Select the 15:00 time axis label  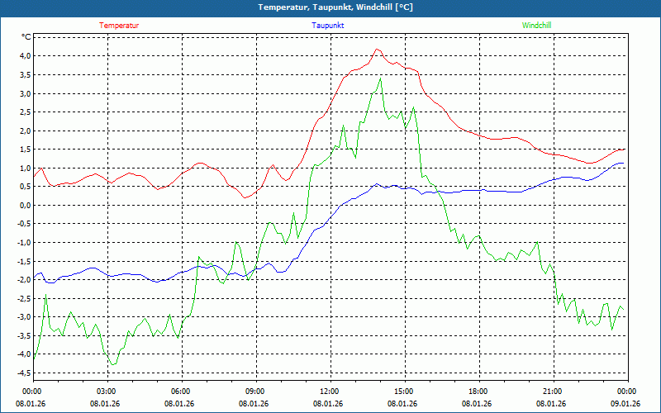coord(403,392)
